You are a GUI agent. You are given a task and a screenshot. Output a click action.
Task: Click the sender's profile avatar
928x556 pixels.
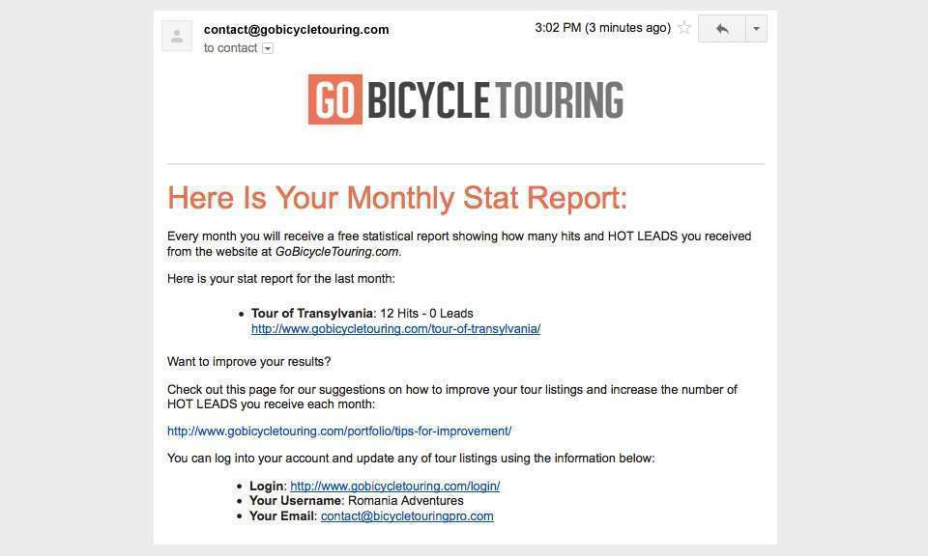[x=177, y=36]
